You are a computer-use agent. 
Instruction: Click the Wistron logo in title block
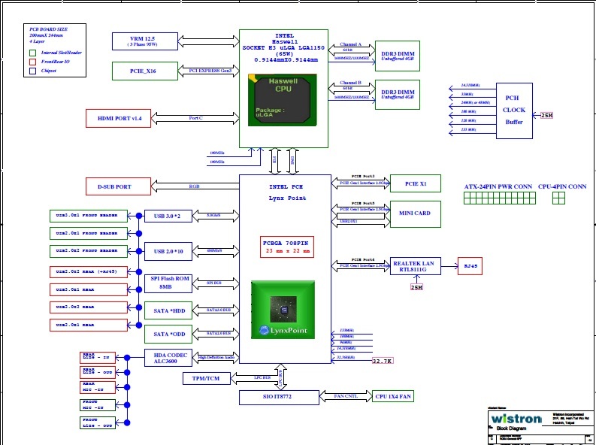click(x=516, y=419)
